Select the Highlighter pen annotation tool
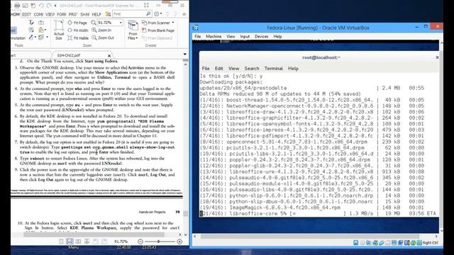This screenshot has height=255, width=454. pyautogui.click(x=32, y=38)
